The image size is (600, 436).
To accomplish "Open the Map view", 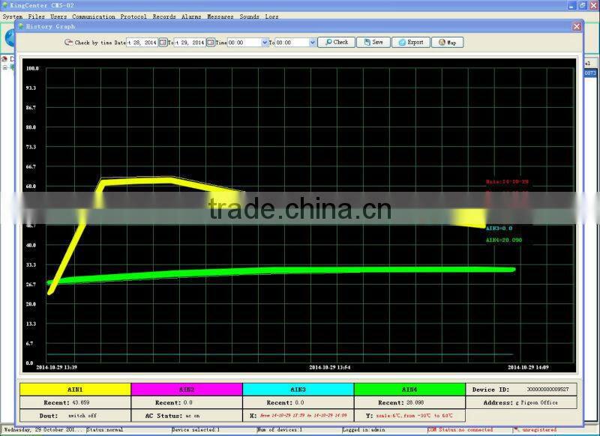I will (x=447, y=43).
